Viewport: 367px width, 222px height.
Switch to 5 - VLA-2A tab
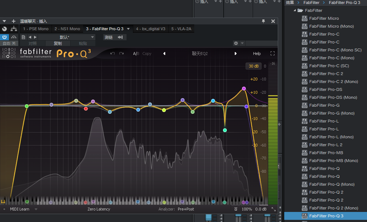point(181,29)
